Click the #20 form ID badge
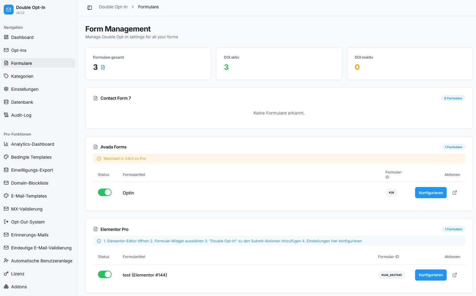 (391, 193)
